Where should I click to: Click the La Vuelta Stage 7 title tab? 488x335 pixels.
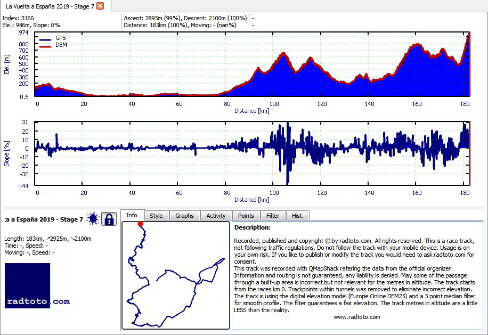click(x=50, y=6)
